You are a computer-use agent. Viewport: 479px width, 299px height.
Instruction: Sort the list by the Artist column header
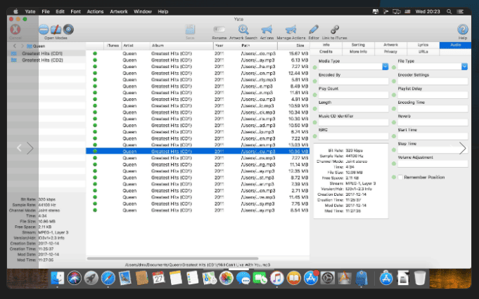point(136,46)
